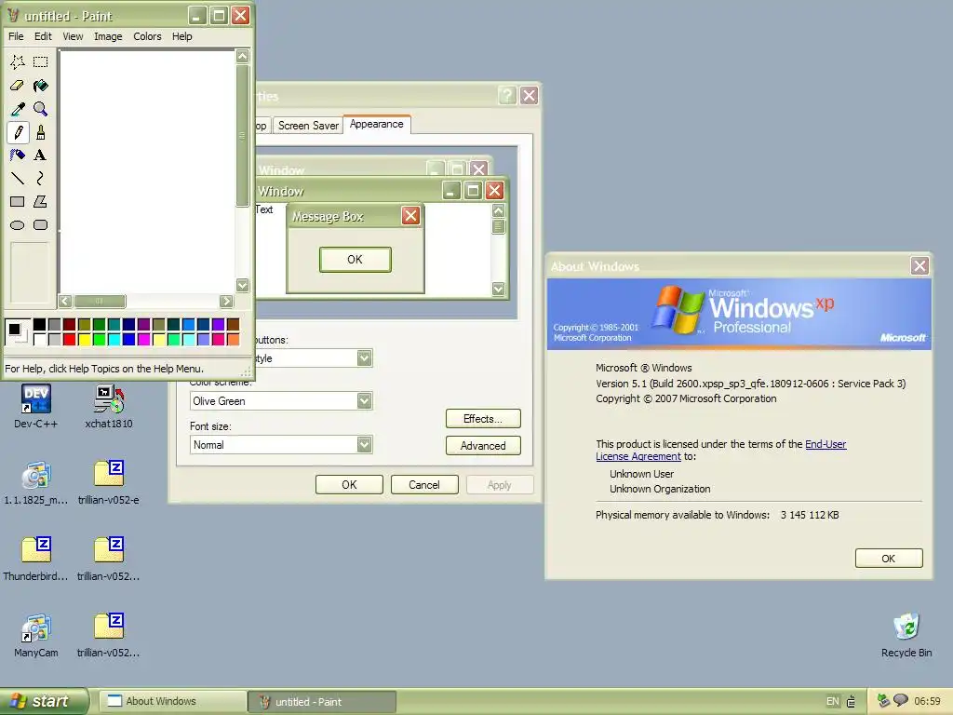
Task: Select the rectangular Select tool in Paint
Action: (x=41, y=62)
